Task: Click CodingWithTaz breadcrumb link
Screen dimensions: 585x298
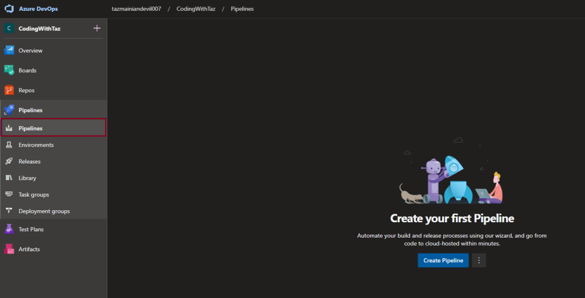Action: click(196, 9)
